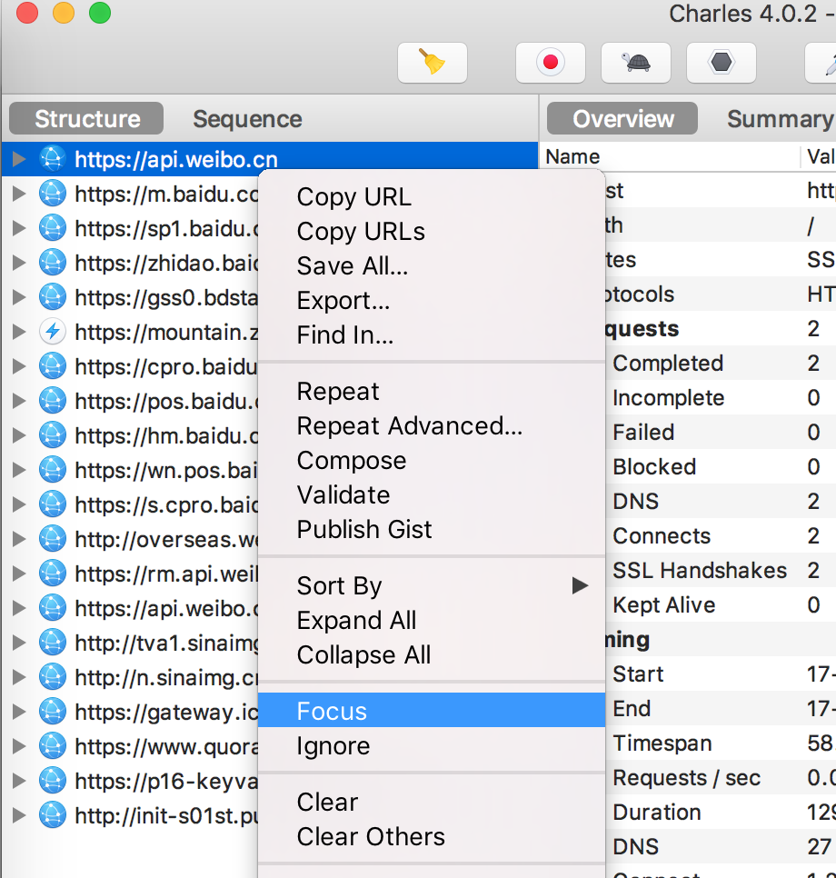This screenshot has width=836, height=878.
Task: Click globe icon beside gateway host
Action: click(53, 711)
